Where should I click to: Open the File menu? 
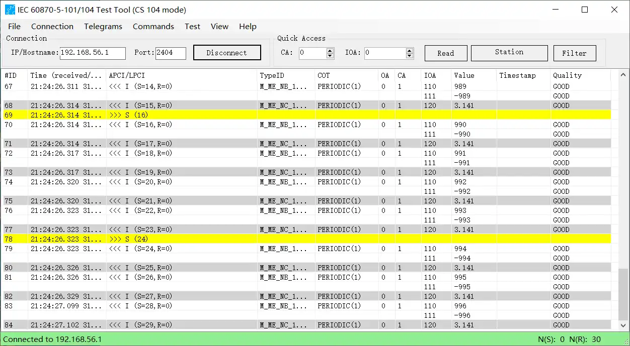[x=14, y=27]
